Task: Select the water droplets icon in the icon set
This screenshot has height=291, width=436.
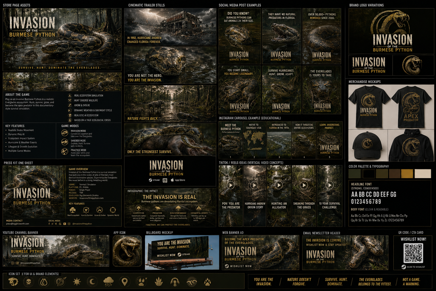Action: pos(44,282)
